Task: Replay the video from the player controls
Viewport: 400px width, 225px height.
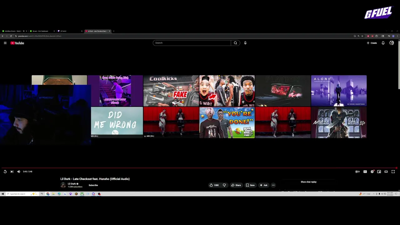Action: tap(5, 172)
